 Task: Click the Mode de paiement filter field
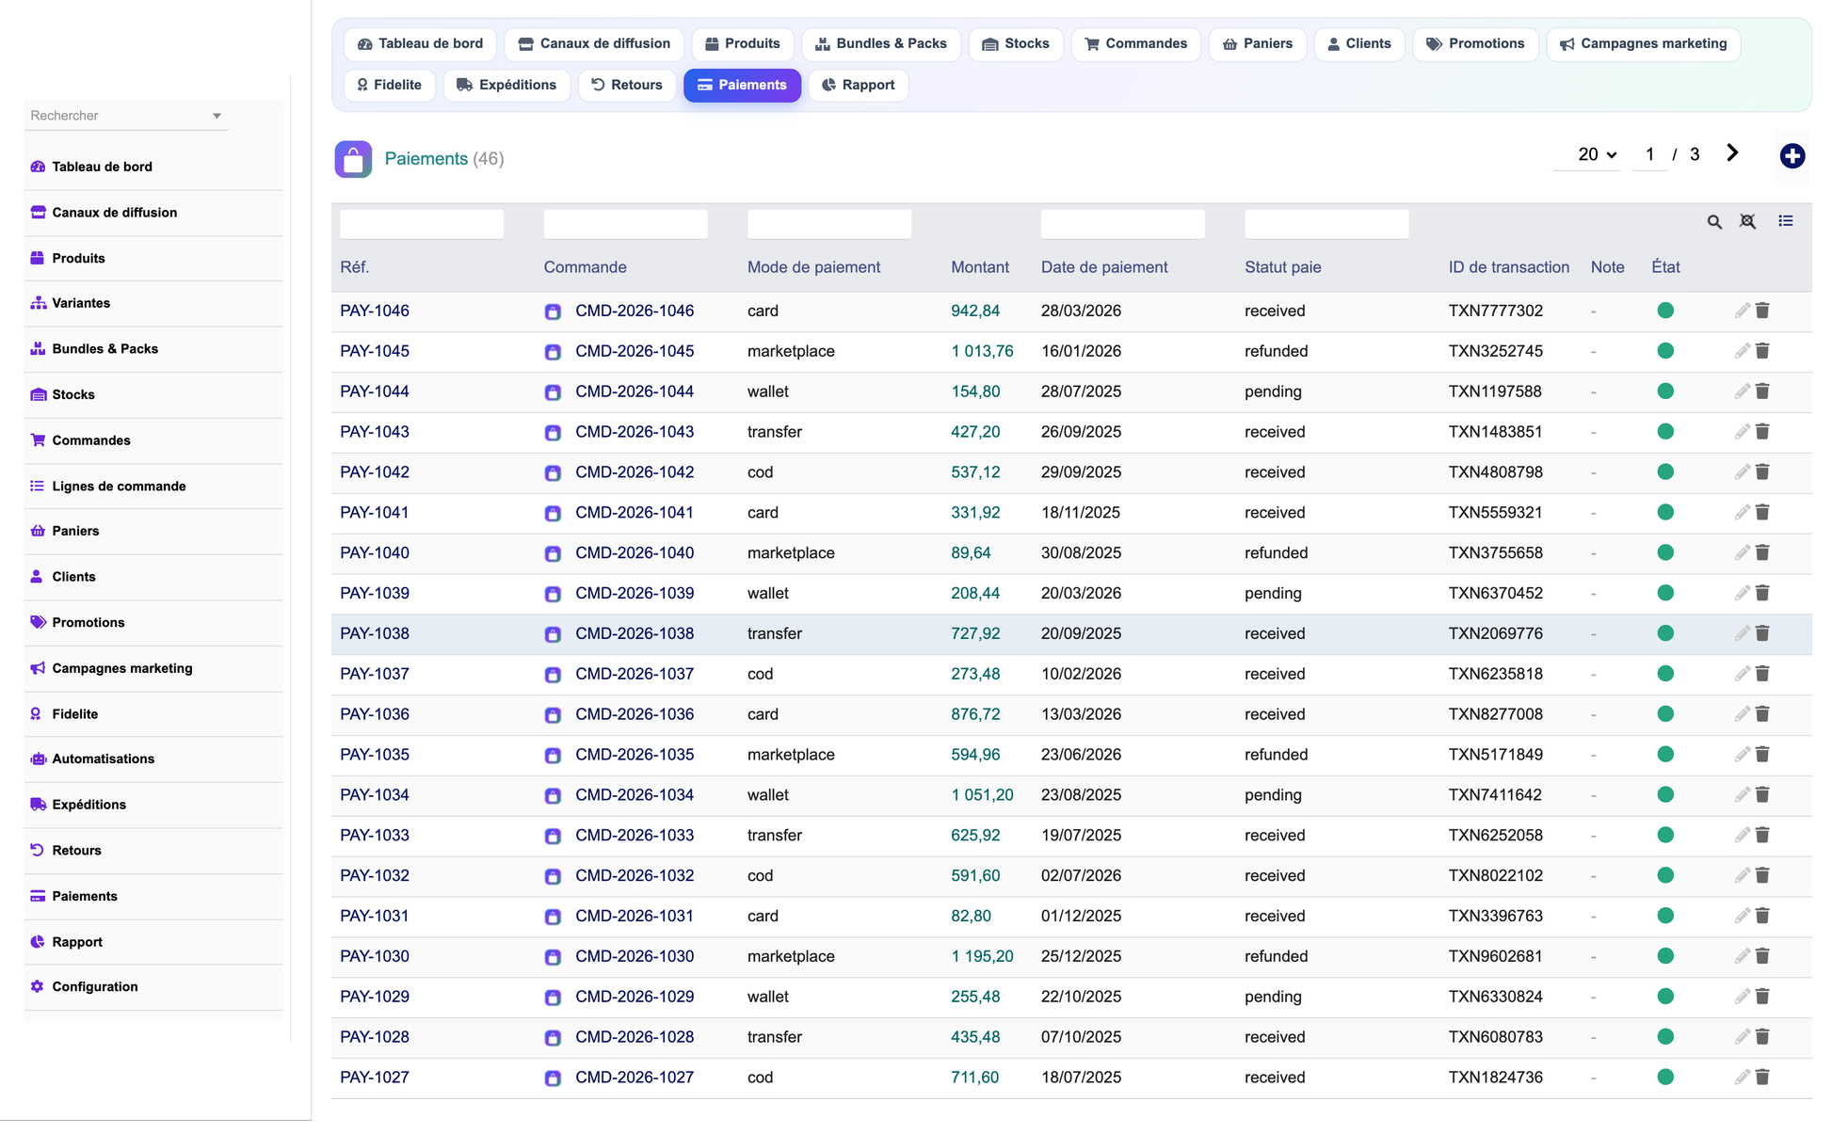pos(829,224)
